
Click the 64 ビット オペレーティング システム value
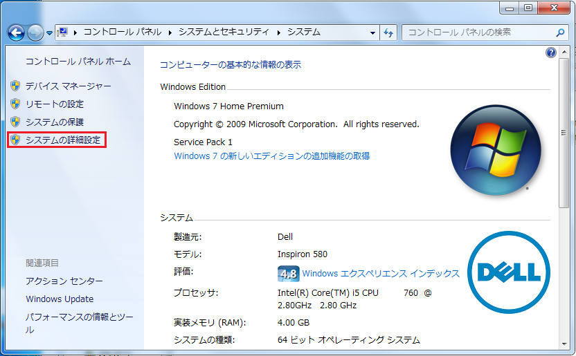(x=349, y=340)
